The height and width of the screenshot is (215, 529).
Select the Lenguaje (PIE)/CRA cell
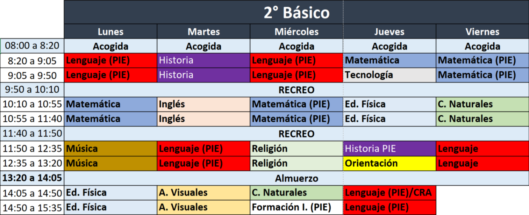pyautogui.click(x=389, y=193)
